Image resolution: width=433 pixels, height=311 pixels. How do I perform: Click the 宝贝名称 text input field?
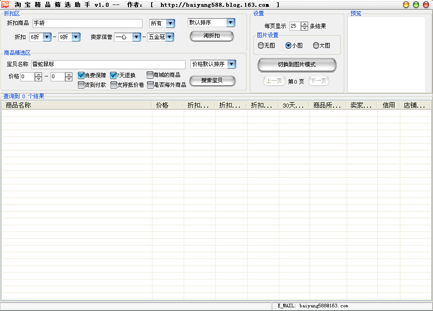click(108, 64)
